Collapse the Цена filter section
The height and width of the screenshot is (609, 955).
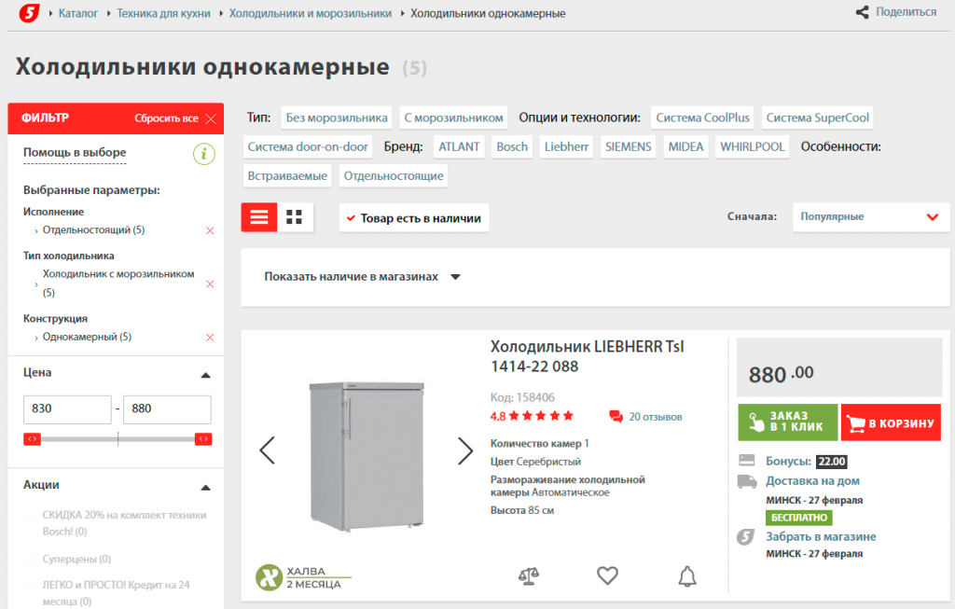(206, 375)
